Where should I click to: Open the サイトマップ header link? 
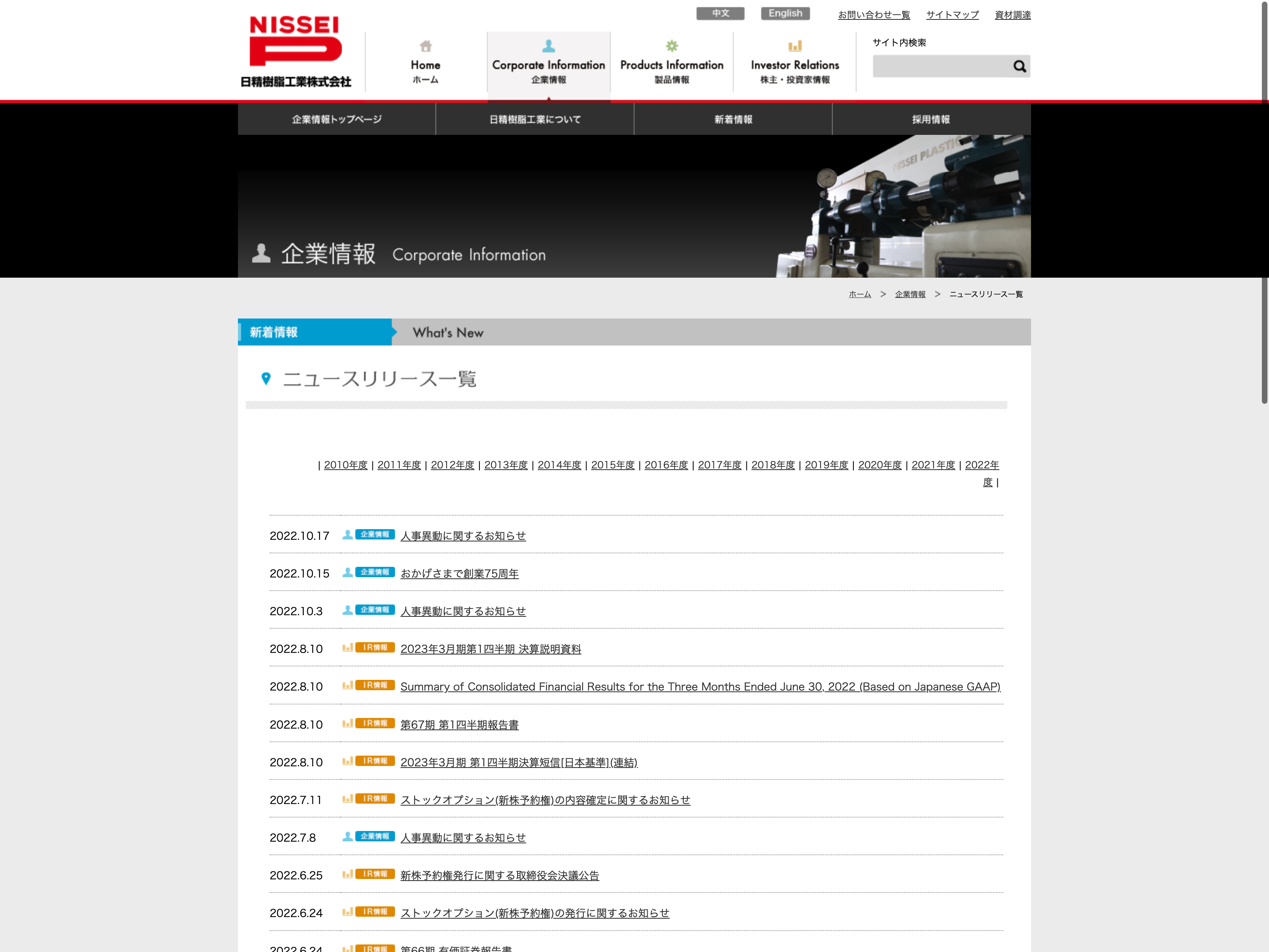click(952, 15)
